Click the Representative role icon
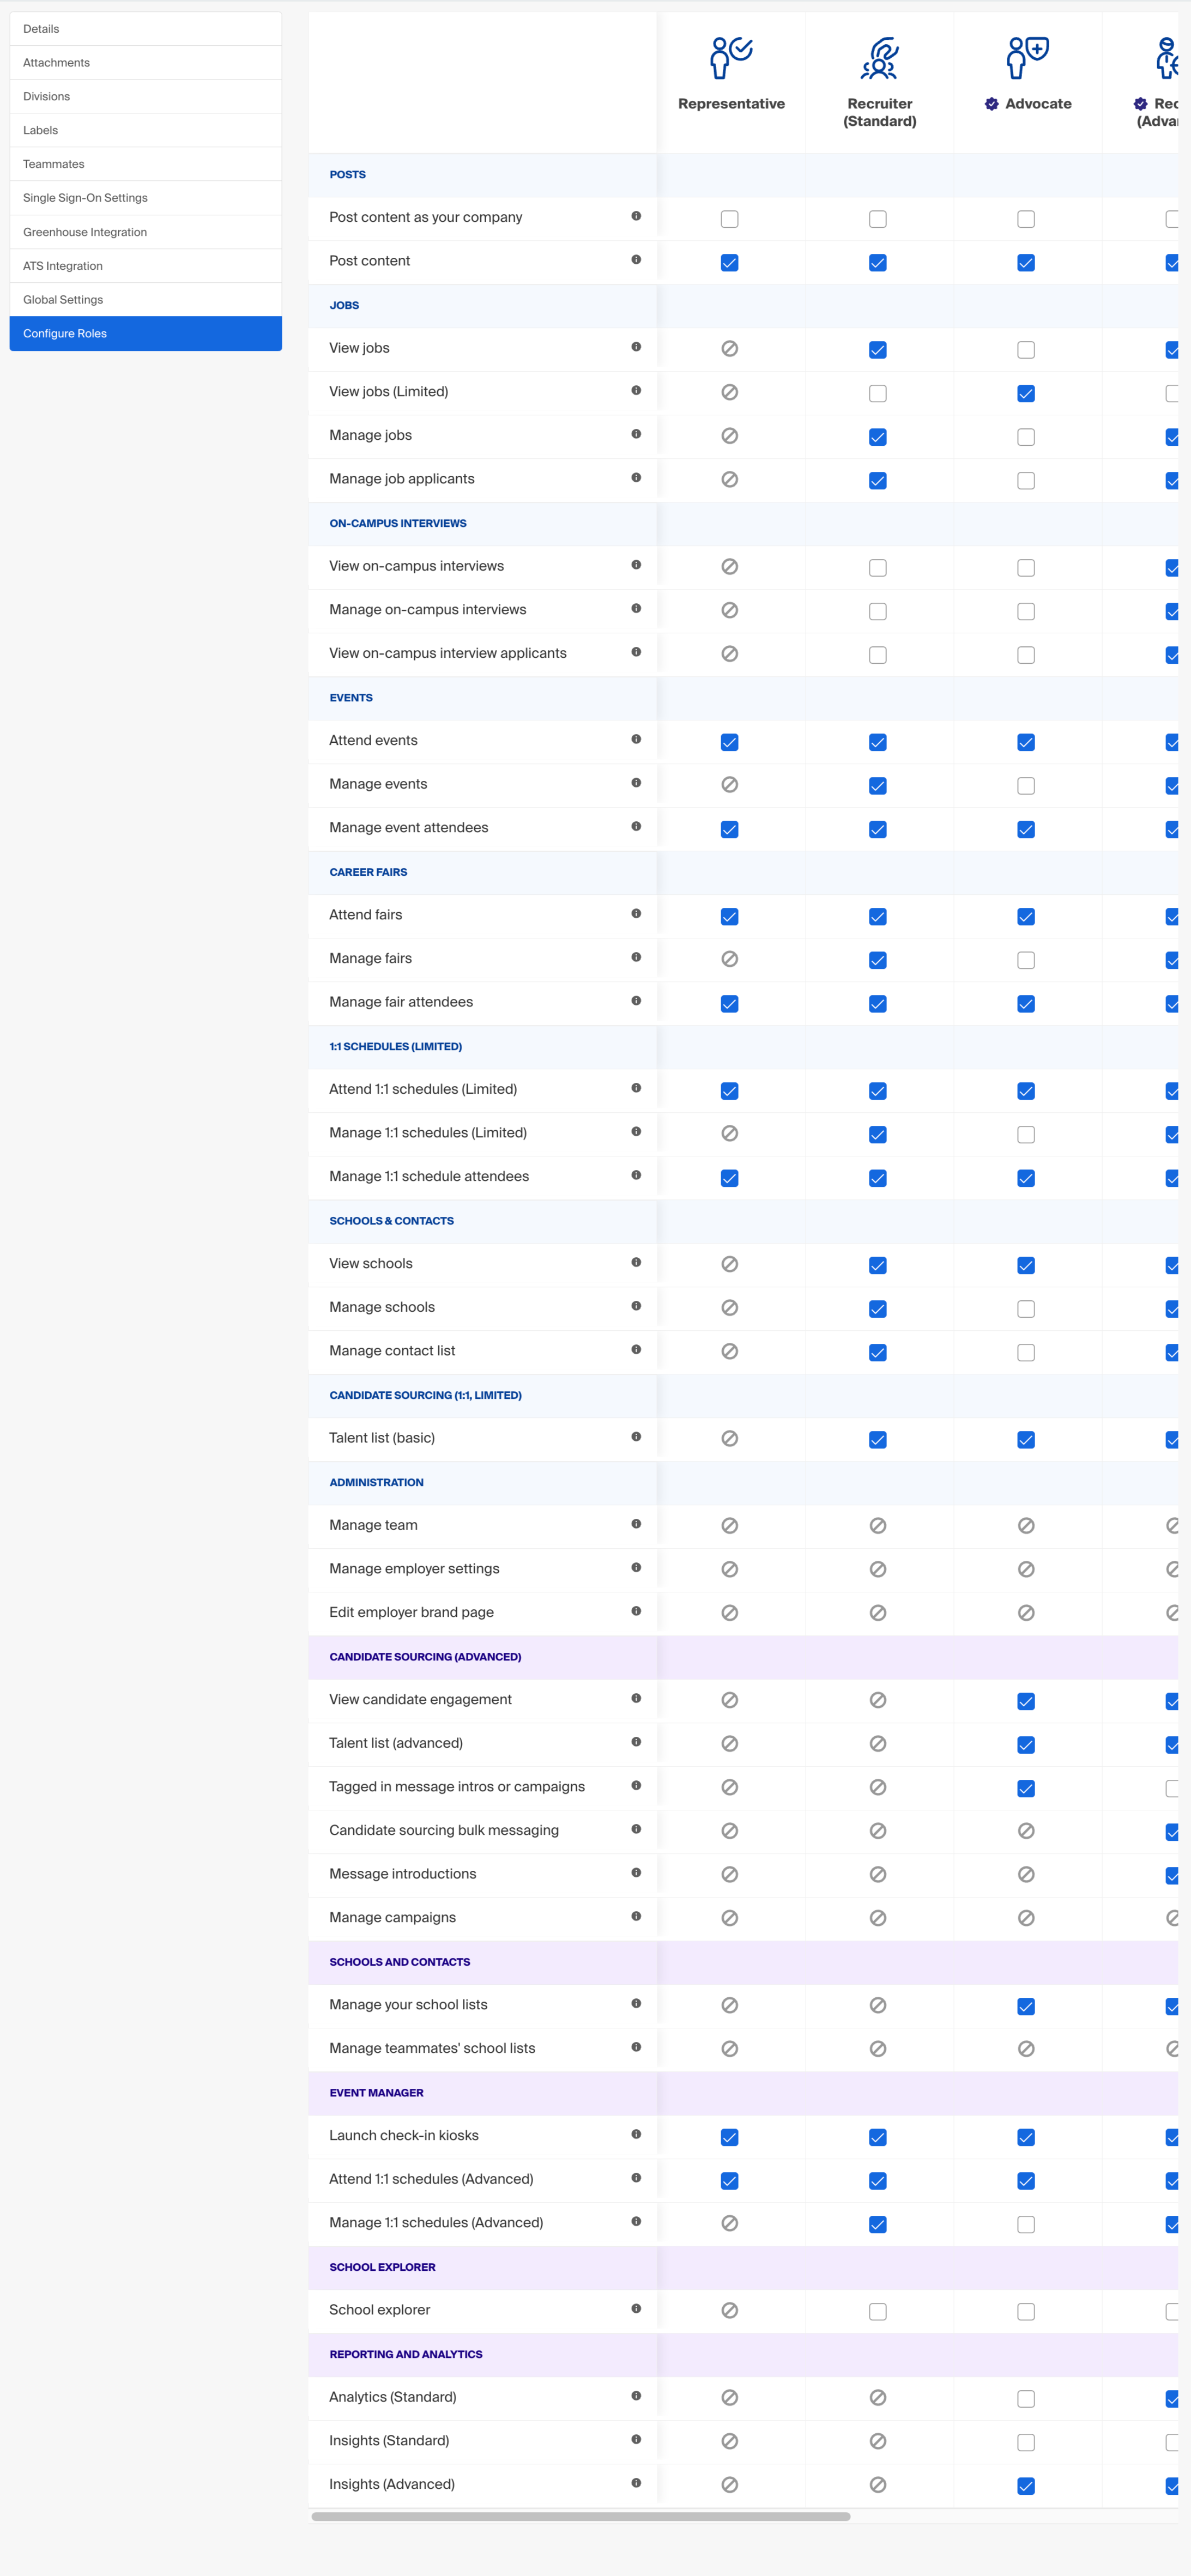Image resolution: width=1191 pixels, height=2576 pixels. (x=731, y=58)
